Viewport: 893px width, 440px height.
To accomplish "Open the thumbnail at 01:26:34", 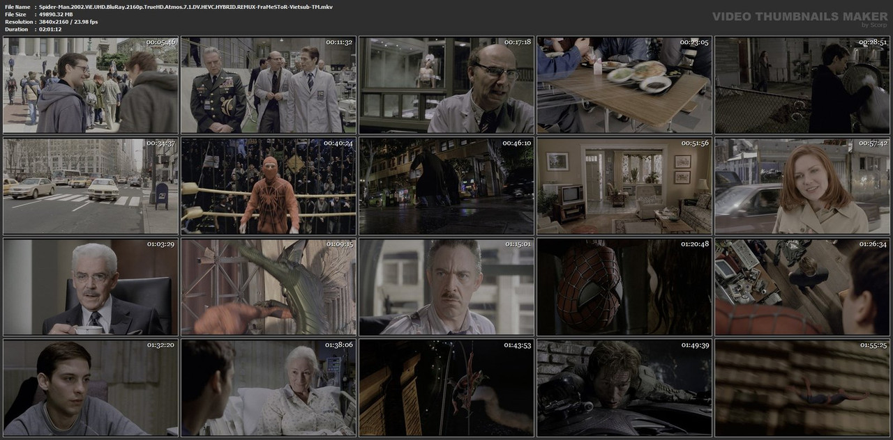I will click(x=802, y=287).
